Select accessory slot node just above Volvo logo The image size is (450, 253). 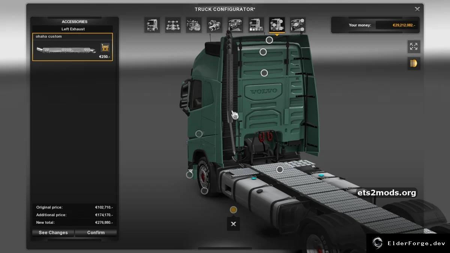264,73
